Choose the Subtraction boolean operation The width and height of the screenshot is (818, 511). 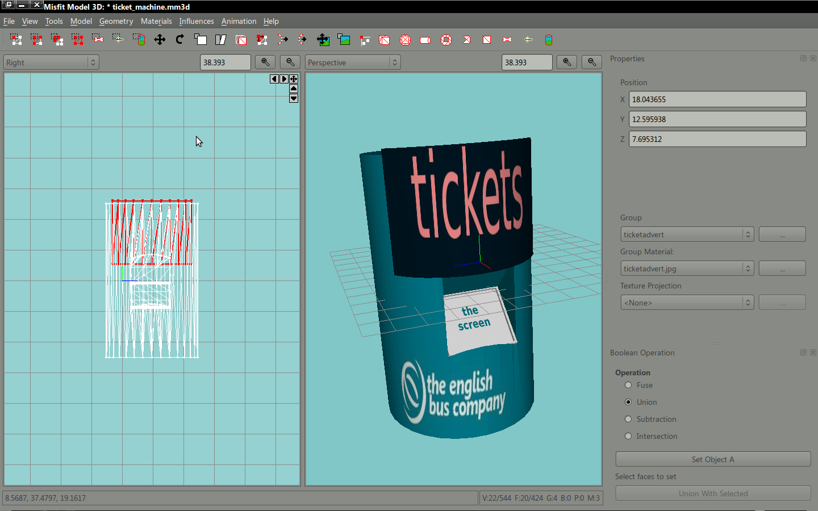click(x=628, y=419)
